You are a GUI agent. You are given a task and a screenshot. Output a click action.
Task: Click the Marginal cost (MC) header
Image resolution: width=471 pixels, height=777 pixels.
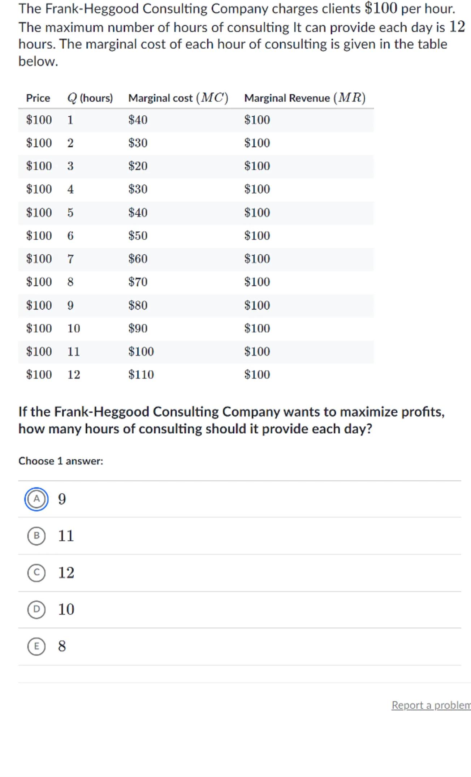178,98
